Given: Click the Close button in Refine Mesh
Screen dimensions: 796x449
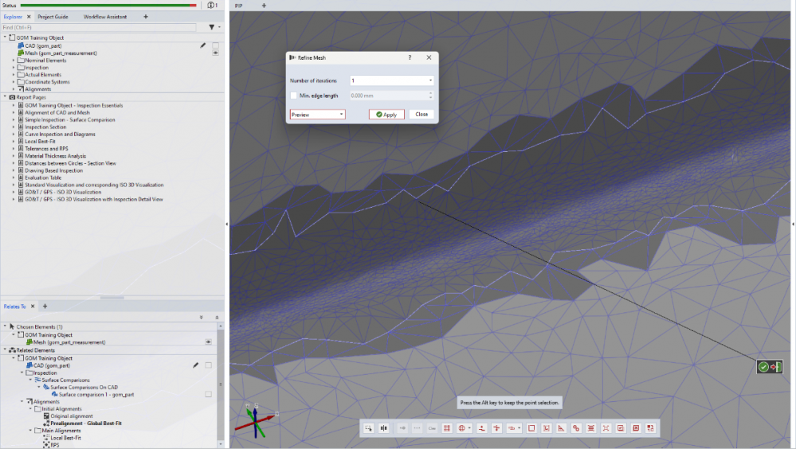Looking at the screenshot, I should pyautogui.click(x=422, y=114).
